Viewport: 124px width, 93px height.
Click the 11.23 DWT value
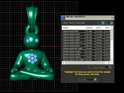pyautogui.click(x=99, y=32)
